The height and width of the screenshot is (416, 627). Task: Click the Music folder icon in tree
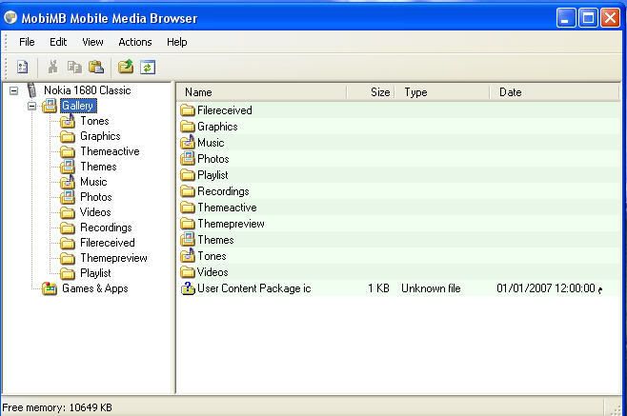68,182
